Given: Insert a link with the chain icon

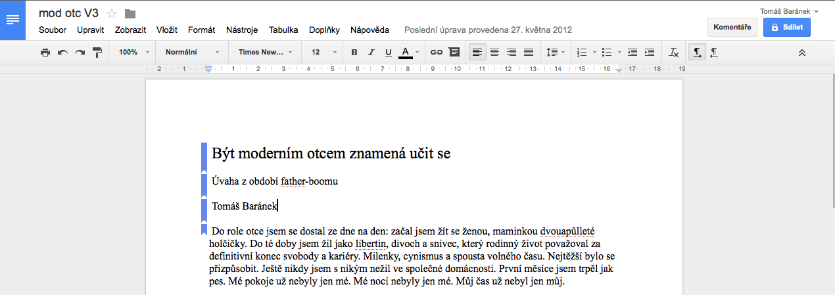Looking at the screenshot, I should (437, 53).
